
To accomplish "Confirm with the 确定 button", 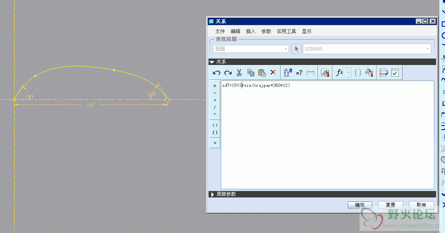I will click(360, 205).
